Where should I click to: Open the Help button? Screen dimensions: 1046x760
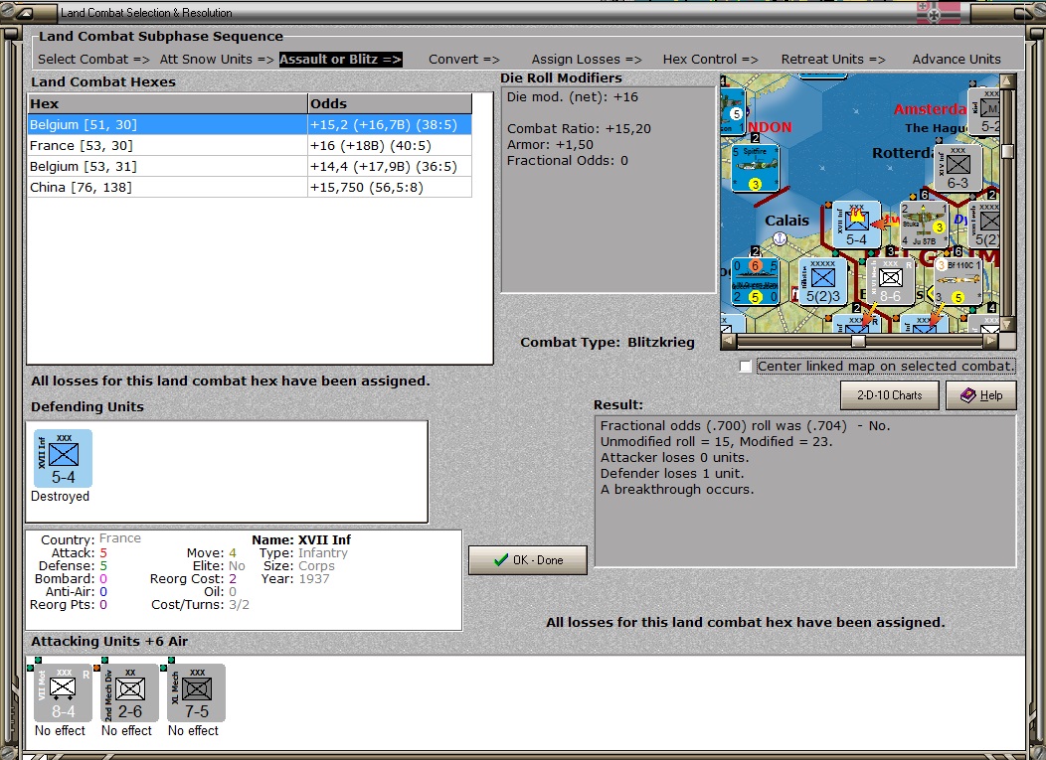click(981, 395)
